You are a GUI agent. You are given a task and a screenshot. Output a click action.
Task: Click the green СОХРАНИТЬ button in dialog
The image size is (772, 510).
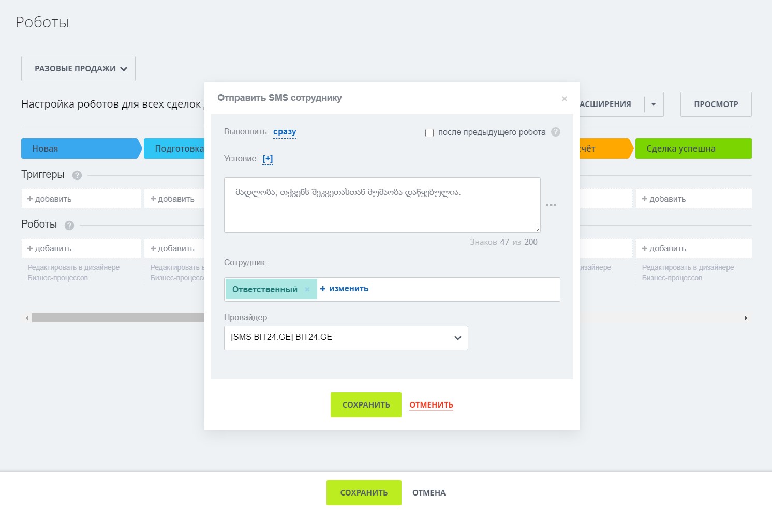pyautogui.click(x=366, y=404)
